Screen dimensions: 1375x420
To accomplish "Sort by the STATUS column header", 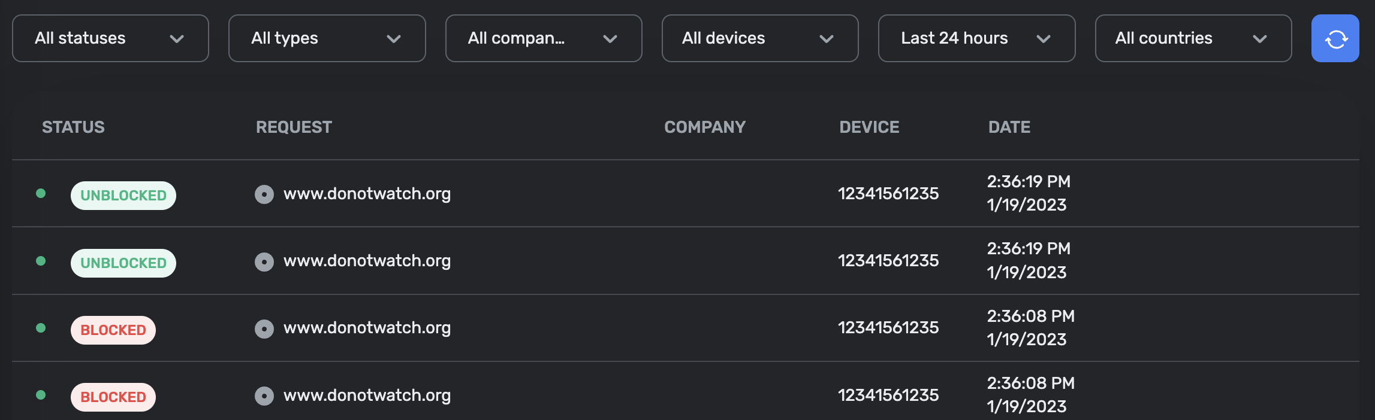I will point(73,127).
